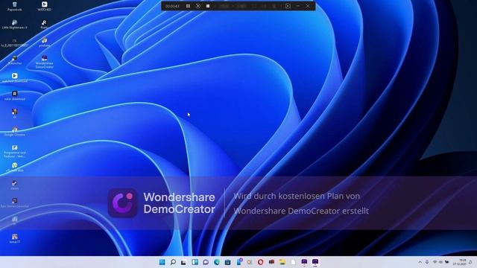Launch Microsoft Edge from the taskbar
477x268 pixels.
(217, 262)
